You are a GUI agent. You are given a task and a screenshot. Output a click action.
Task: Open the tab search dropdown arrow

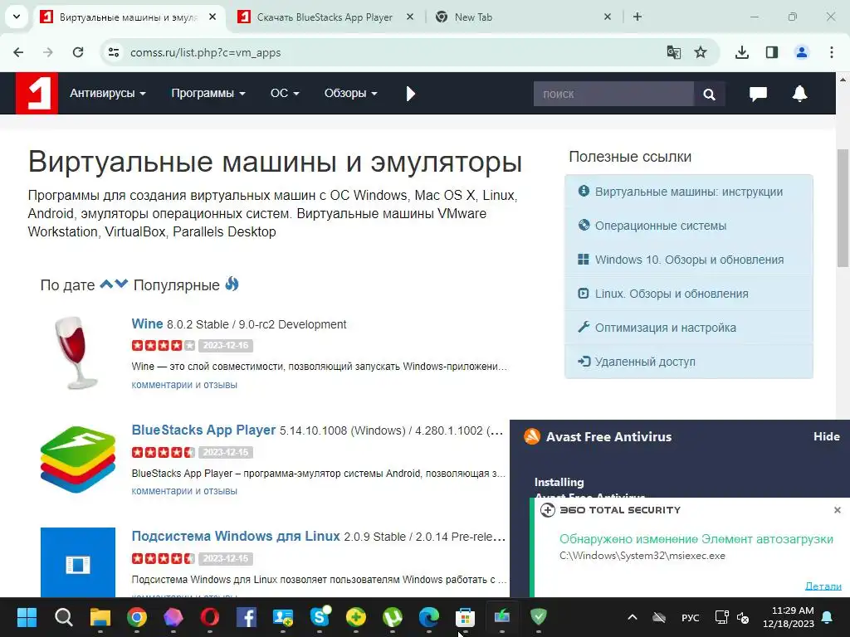[x=17, y=17]
